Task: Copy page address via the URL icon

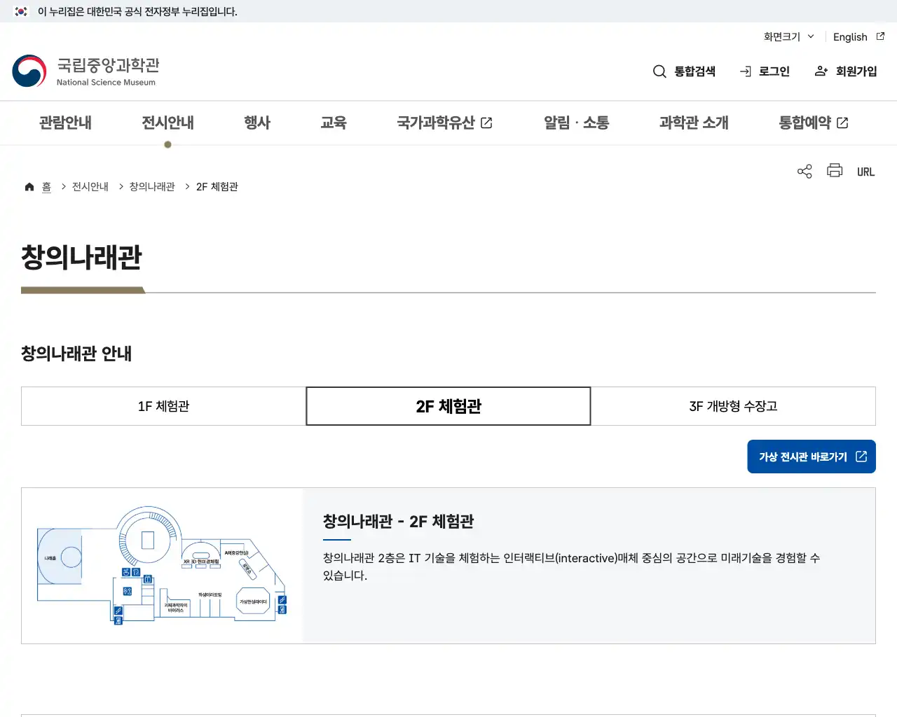Action: click(x=866, y=171)
